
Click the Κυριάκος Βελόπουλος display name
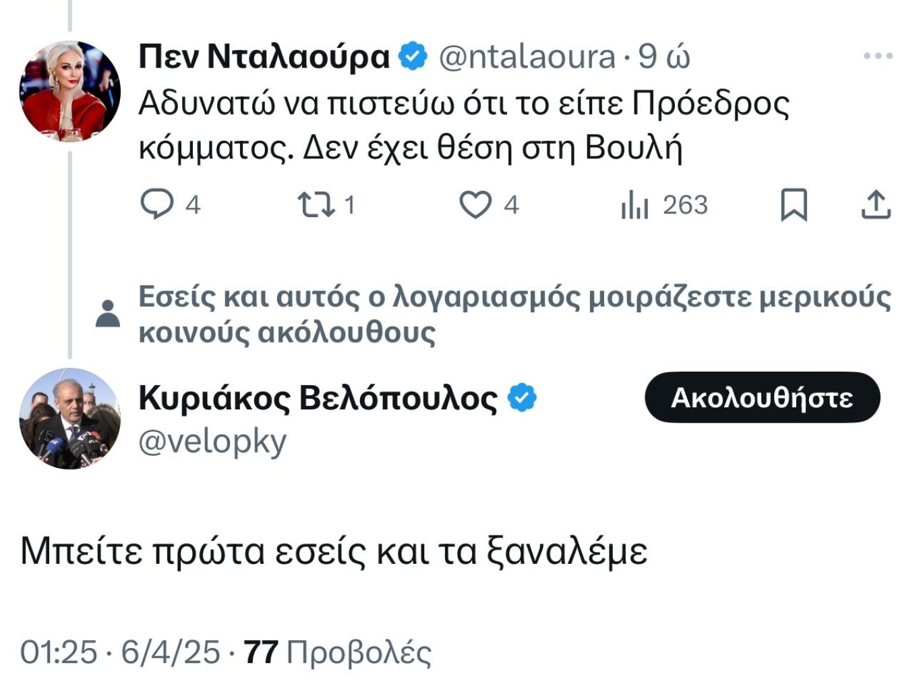(318, 398)
